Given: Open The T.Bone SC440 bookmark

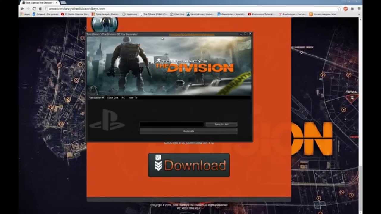Looking at the screenshot, I should pos(154,14).
